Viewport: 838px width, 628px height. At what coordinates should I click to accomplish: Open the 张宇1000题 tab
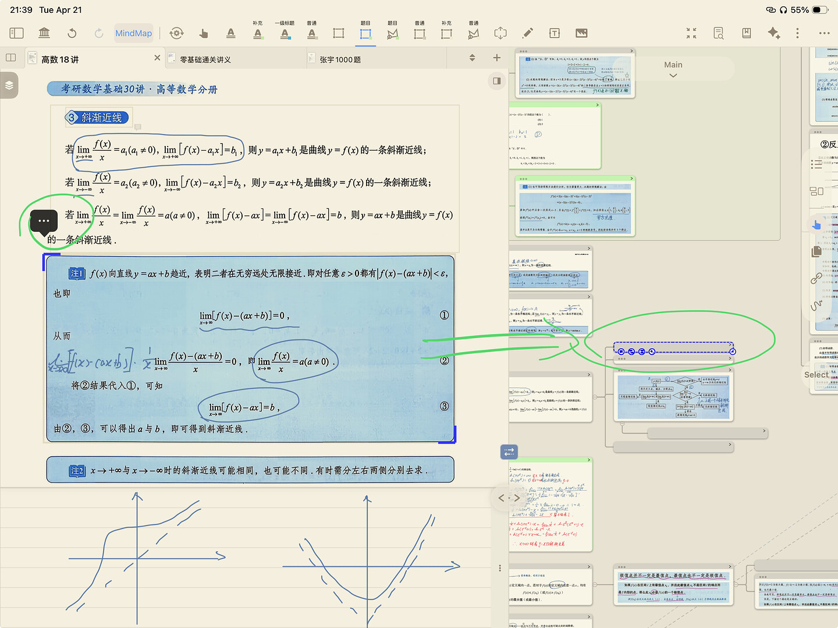tap(340, 59)
